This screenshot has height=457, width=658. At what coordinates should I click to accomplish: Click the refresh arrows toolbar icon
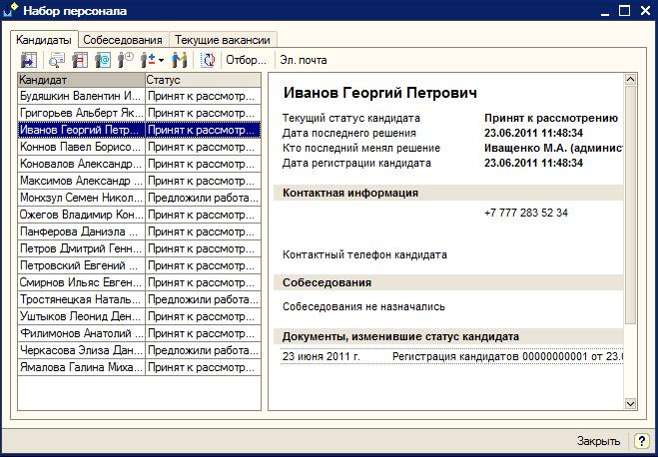click(x=208, y=60)
